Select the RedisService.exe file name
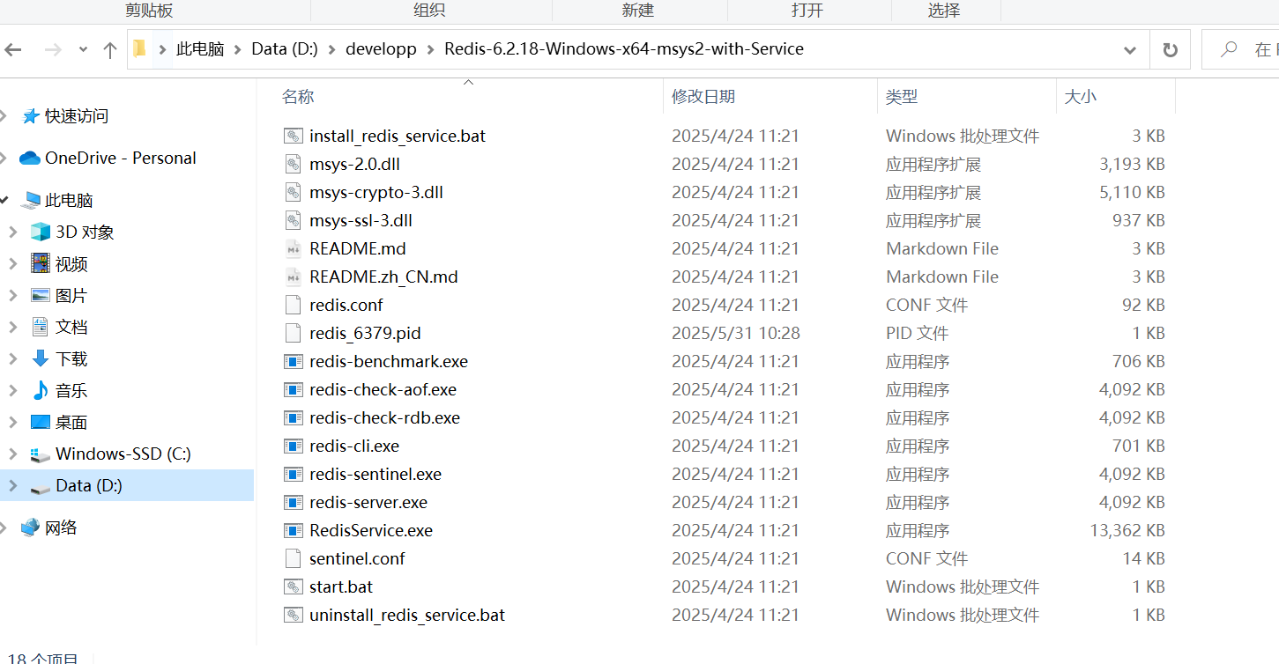The image size is (1279, 664). [371, 530]
